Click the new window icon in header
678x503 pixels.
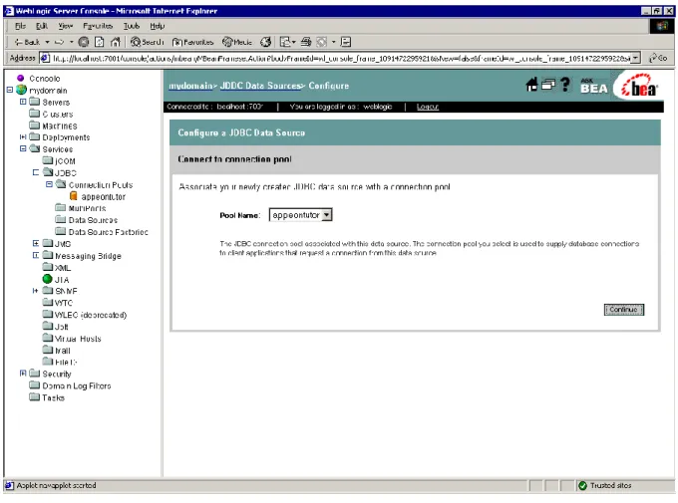click(548, 85)
